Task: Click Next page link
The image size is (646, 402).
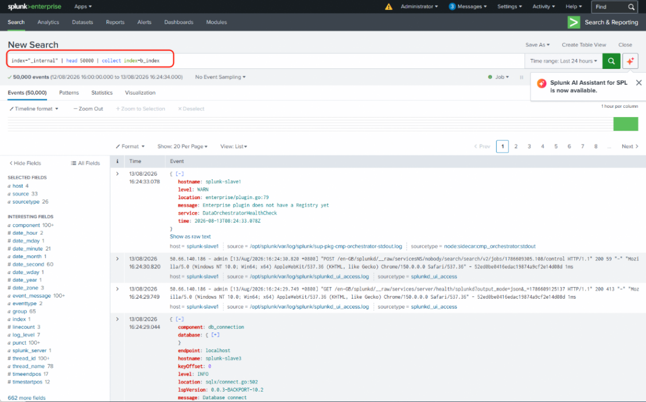Action: [x=630, y=146]
